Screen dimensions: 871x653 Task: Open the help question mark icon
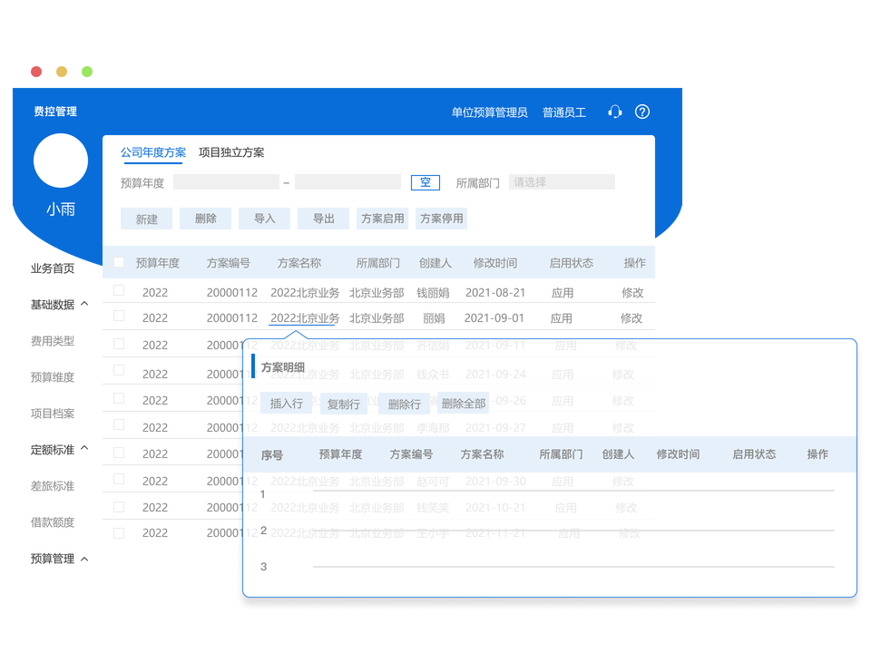pos(642,111)
